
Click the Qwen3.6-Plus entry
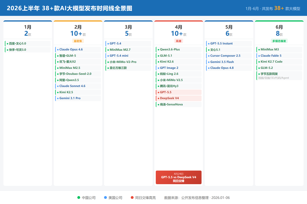tap(179, 49)
